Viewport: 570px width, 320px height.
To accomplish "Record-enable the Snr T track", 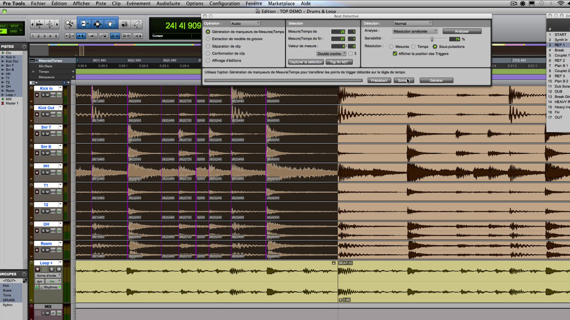I will [37, 133].
